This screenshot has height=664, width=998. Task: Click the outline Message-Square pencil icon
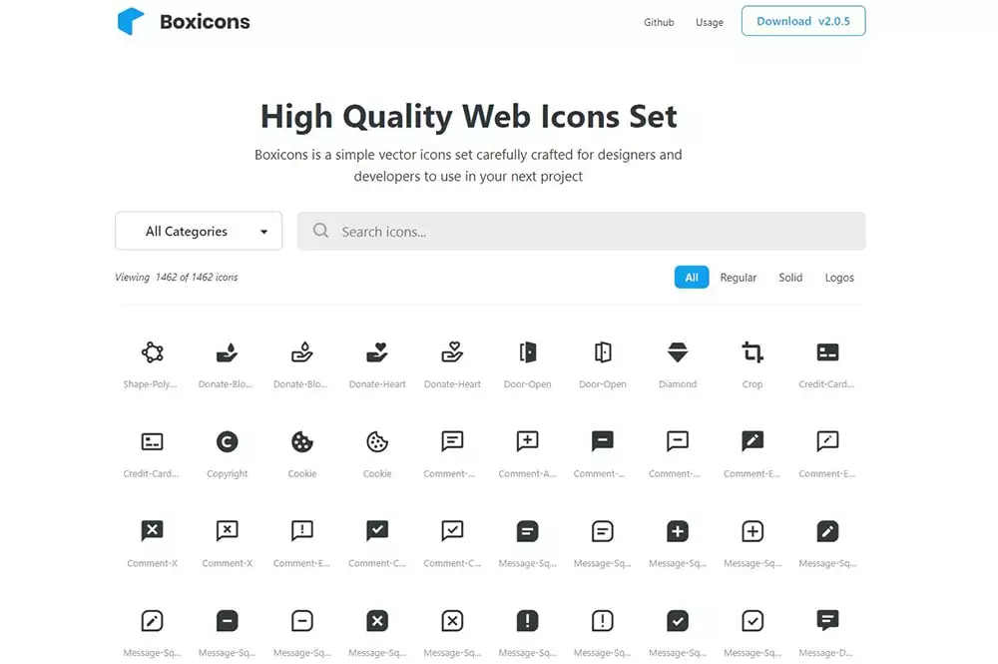pyautogui.click(x=152, y=621)
